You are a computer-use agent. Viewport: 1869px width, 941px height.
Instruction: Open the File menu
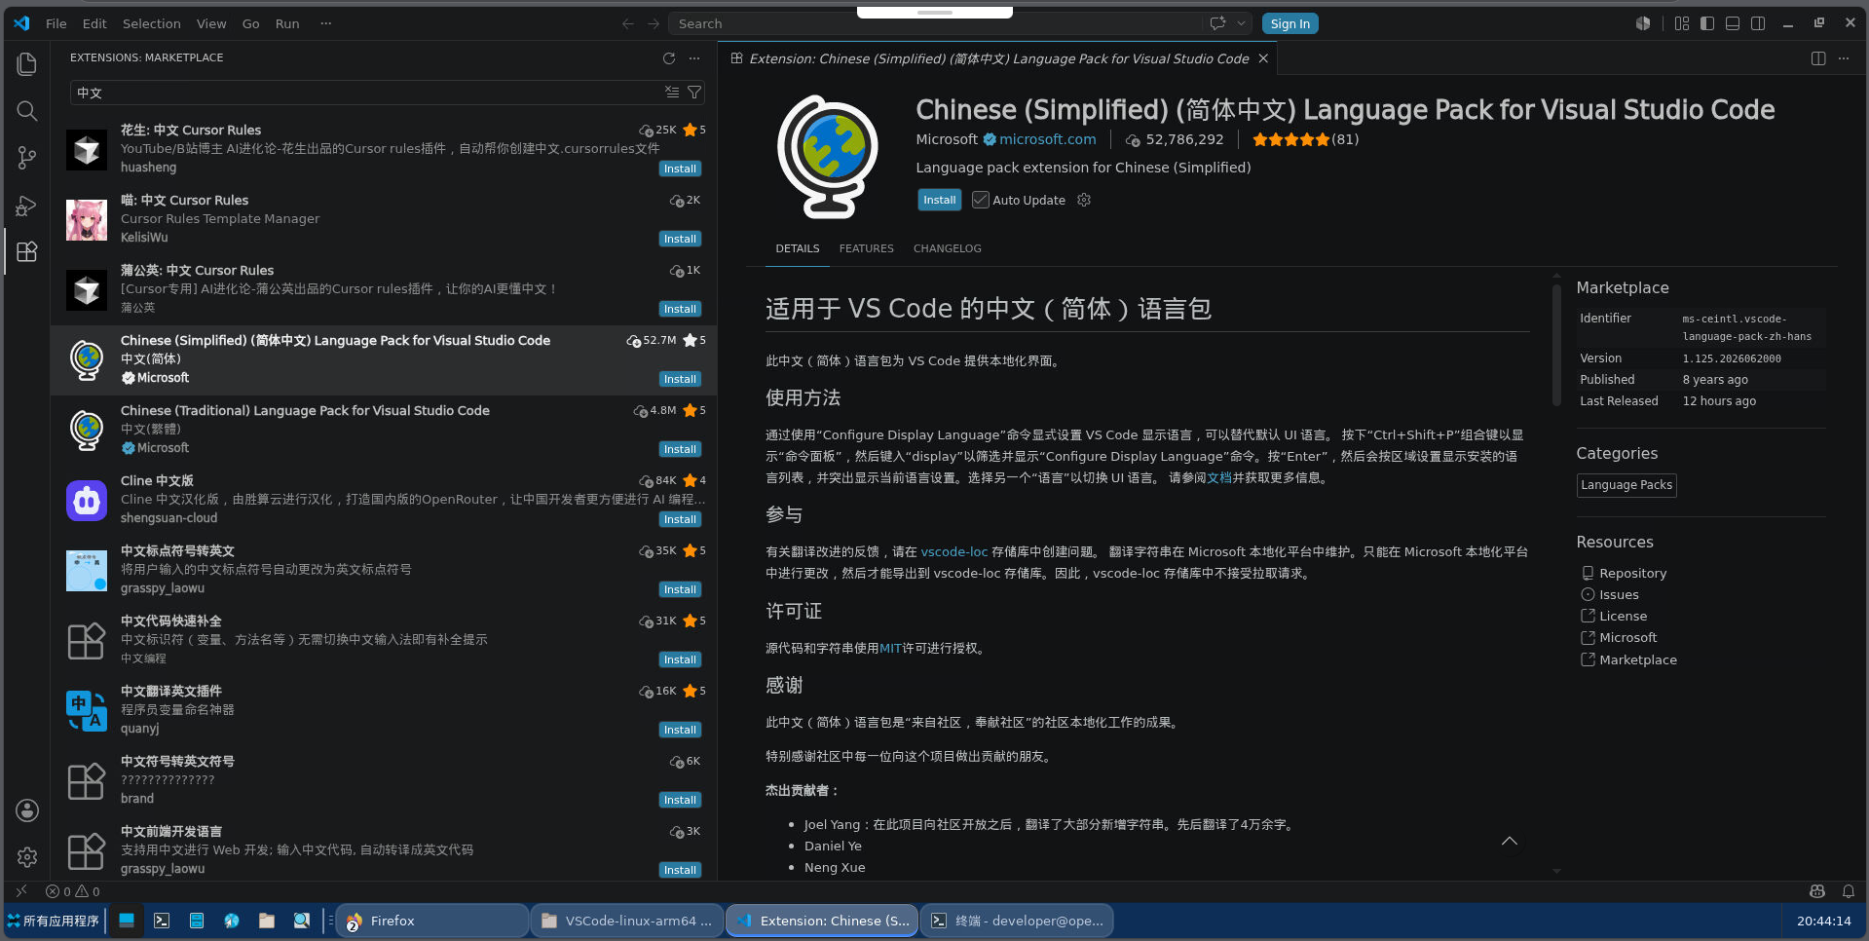(56, 23)
